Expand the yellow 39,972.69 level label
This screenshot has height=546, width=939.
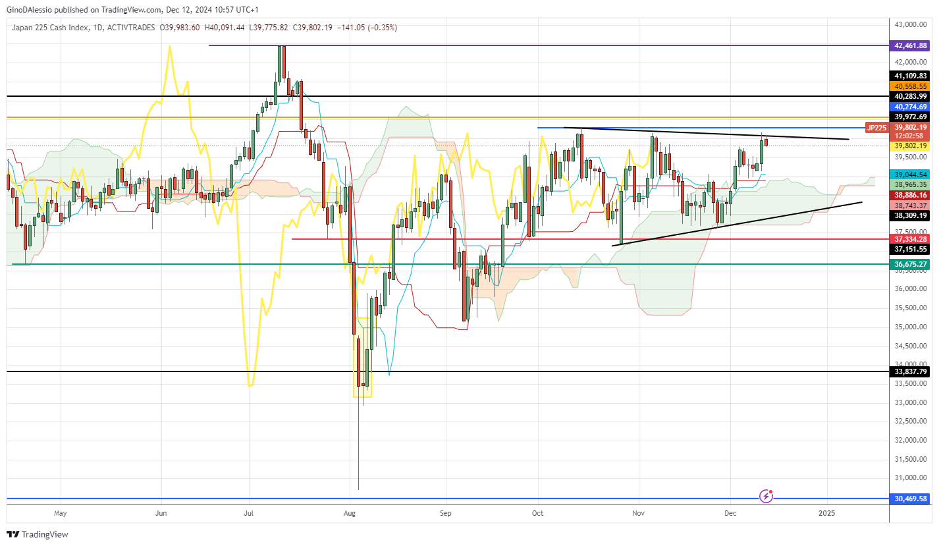[x=911, y=117]
